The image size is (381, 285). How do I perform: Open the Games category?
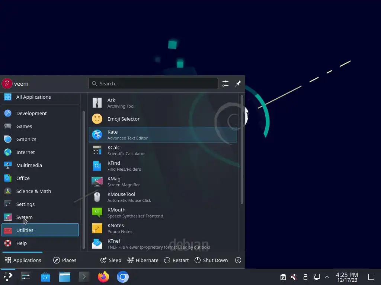click(x=40, y=126)
